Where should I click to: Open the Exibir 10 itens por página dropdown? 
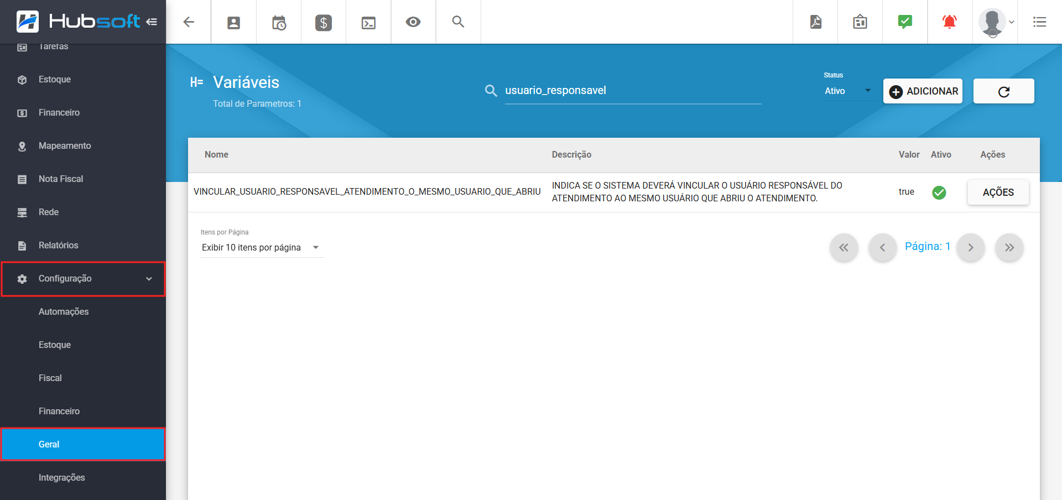point(261,248)
